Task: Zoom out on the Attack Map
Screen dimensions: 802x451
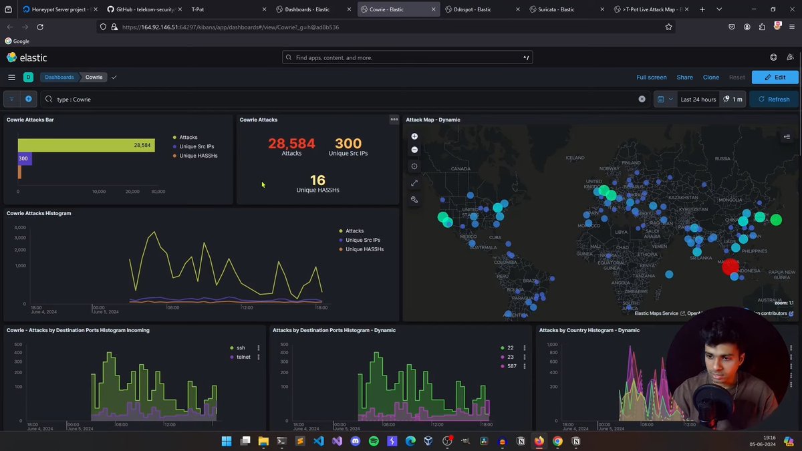Action: click(414, 150)
